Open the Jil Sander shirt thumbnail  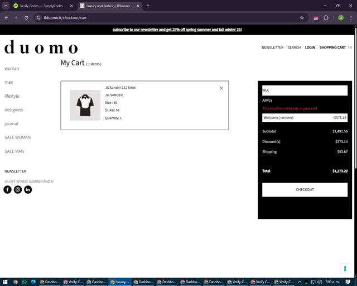(x=85, y=105)
